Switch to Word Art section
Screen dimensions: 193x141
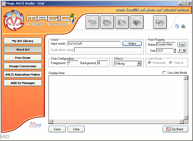(23, 49)
